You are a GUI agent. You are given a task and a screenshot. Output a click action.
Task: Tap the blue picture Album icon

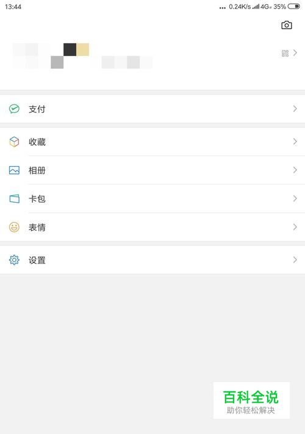pos(14,170)
